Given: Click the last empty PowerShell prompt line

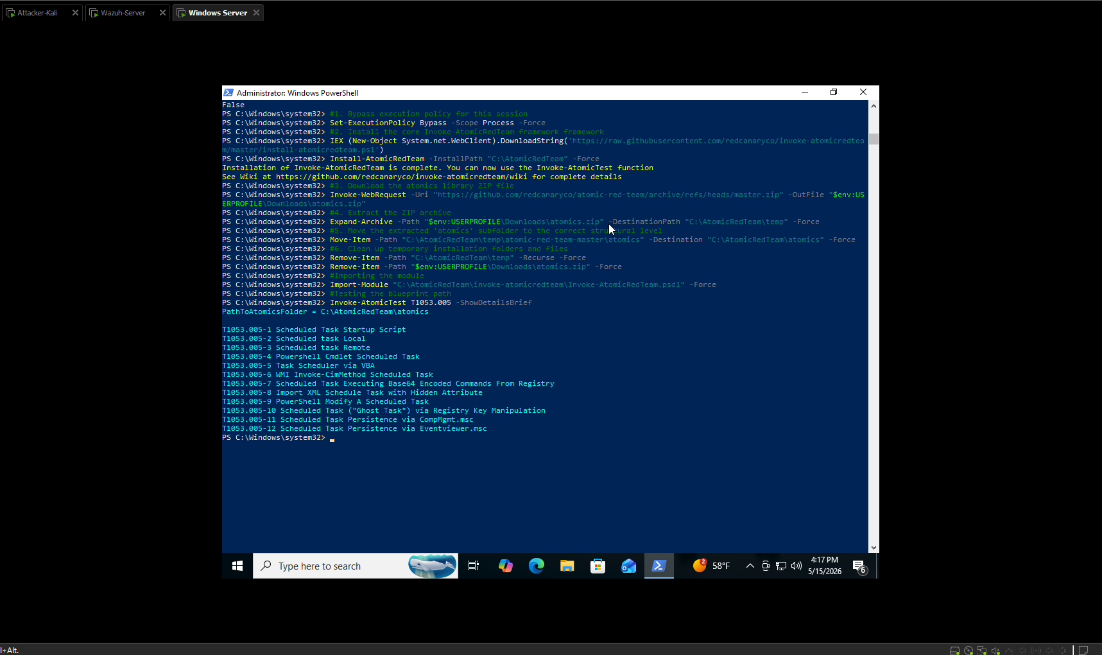Looking at the screenshot, I should coord(279,437).
